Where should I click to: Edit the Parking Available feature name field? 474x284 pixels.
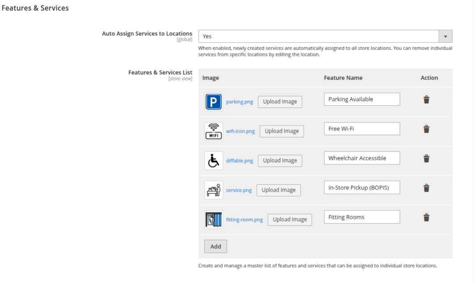[x=362, y=99]
